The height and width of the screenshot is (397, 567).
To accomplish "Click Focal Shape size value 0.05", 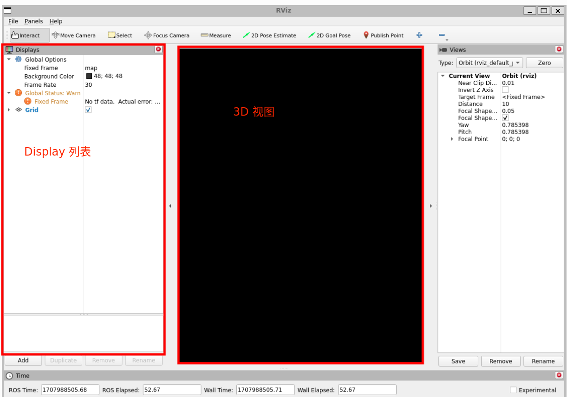I will pyautogui.click(x=508, y=111).
